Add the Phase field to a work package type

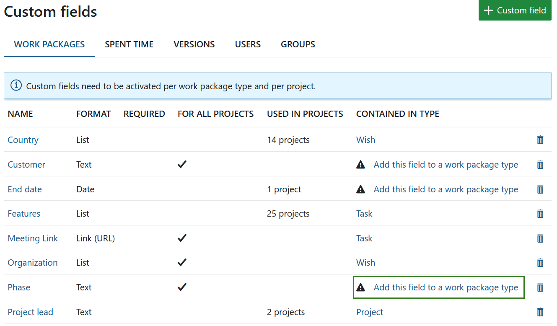[446, 287]
